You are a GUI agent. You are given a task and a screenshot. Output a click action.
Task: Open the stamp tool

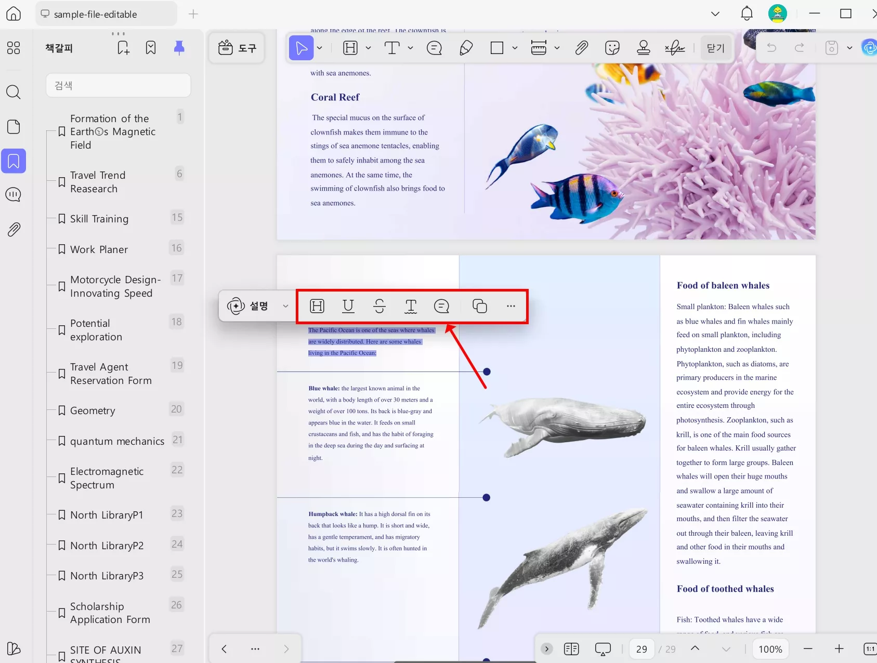point(643,48)
